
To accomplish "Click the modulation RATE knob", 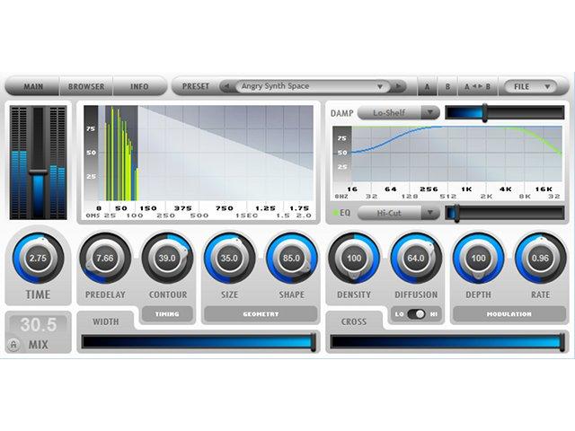I will [x=540, y=259].
